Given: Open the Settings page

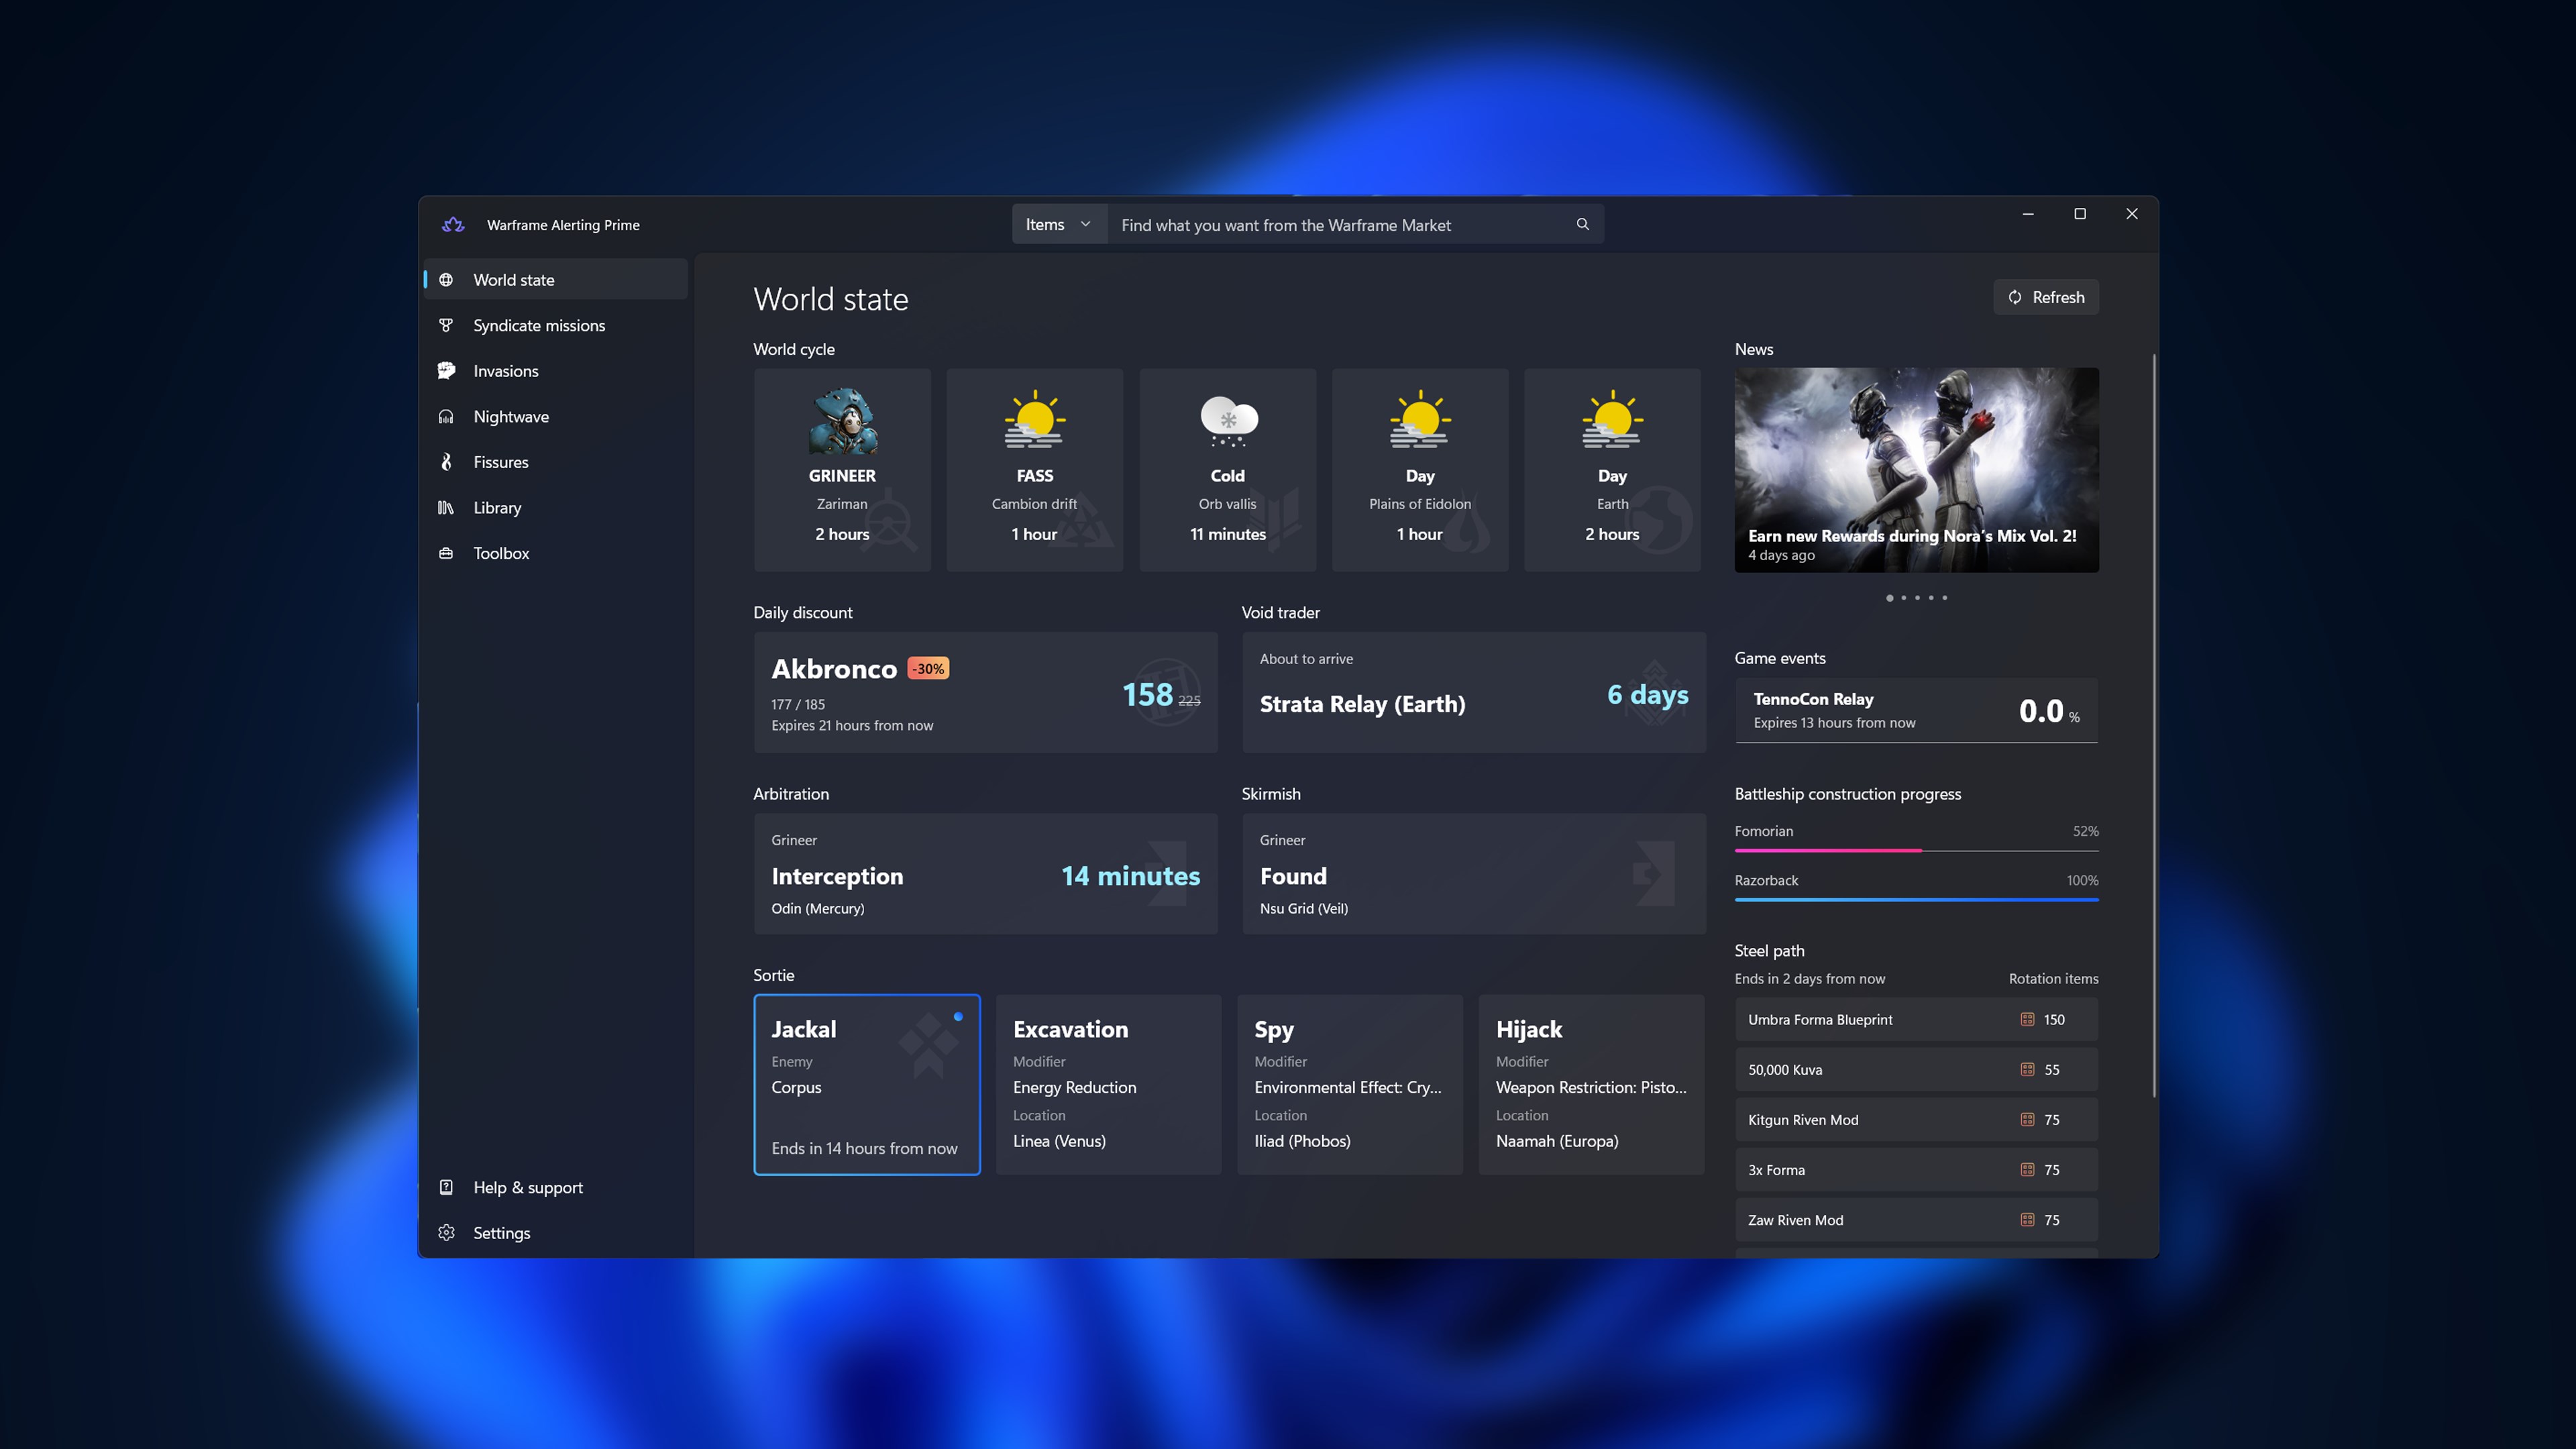Looking at the screenshot, I should 556,1233.
